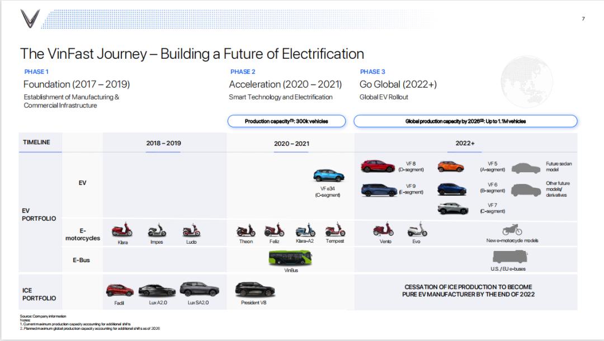This screenshot has width=604, height=341.
Task: Click the Lux SA2.0 SUV image
Action: (199, 289)
